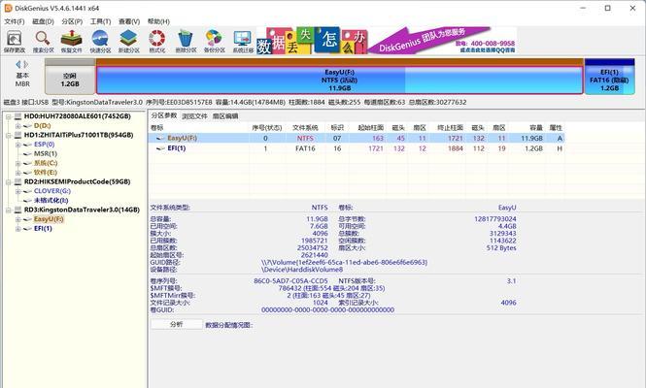The height and width of the screenshot is (388, 646).
Task: Collapse the HD0:HUH728080ALE601 disk node
Action: tap(8, 116)
